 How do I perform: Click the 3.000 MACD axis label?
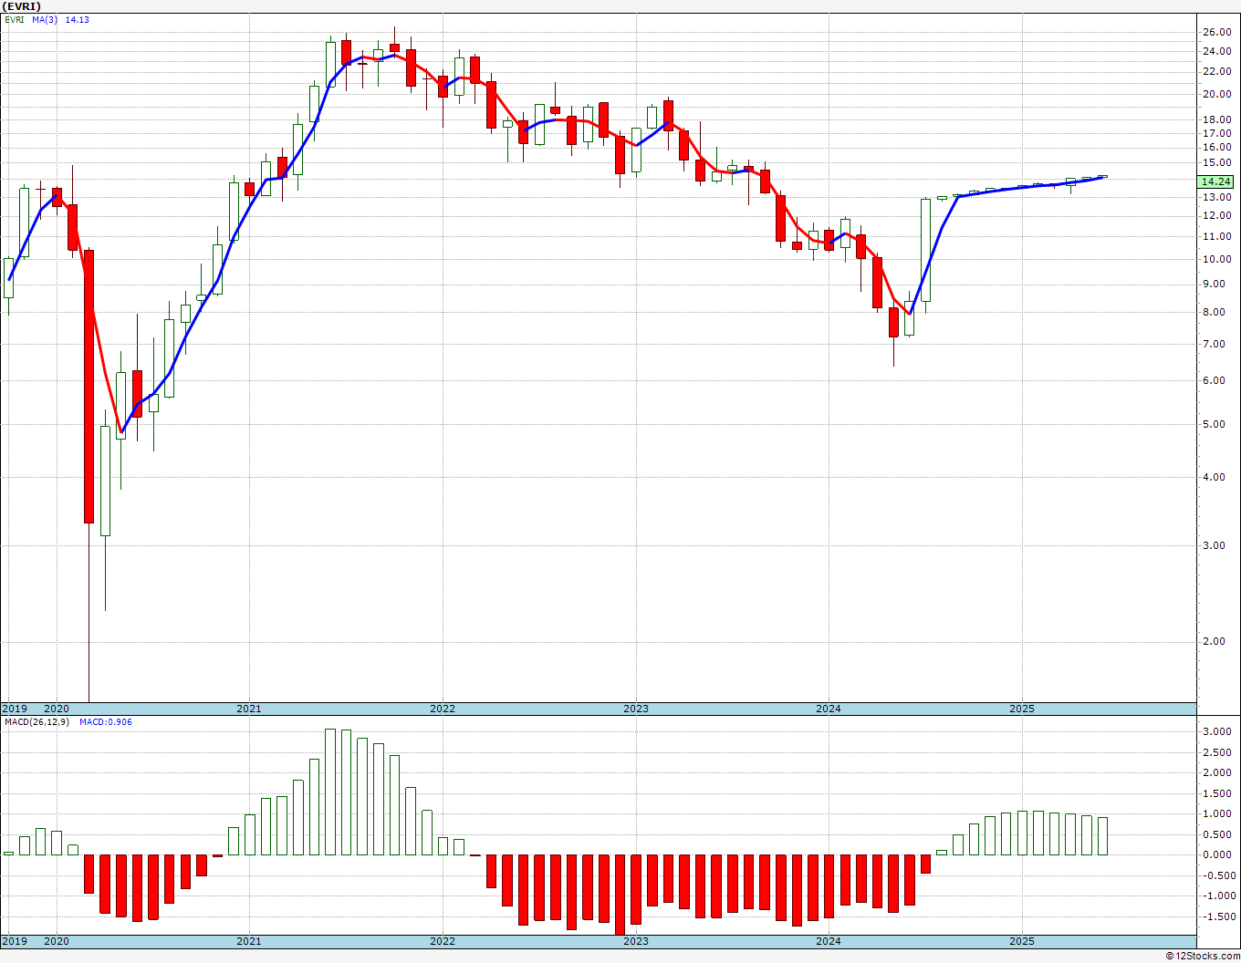(1217, 731)
